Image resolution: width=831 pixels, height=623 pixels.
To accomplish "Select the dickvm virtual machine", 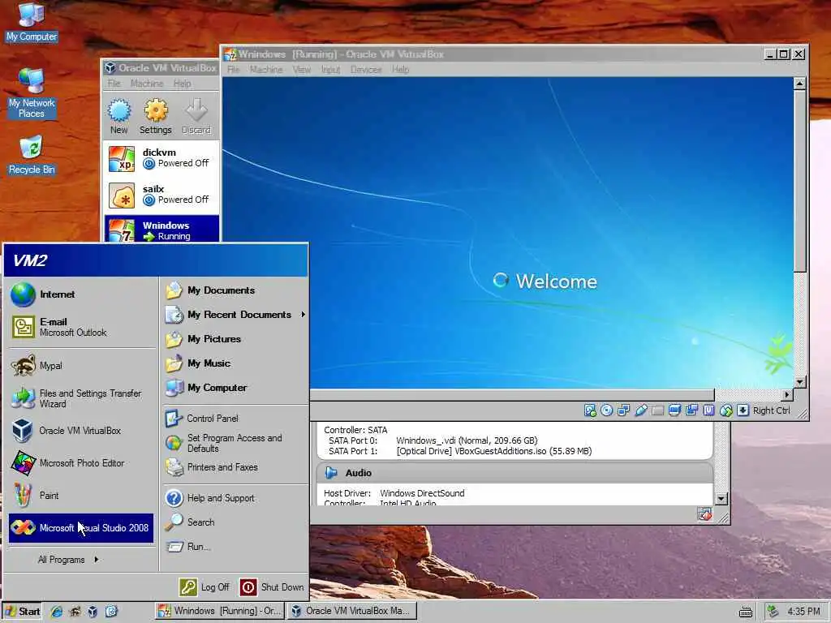I will click(x=162, y=158).
